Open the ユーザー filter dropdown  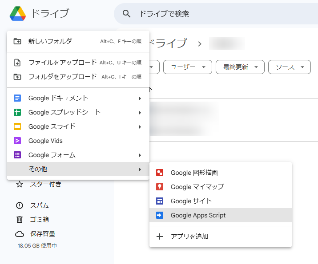pyautogui.click(x=188, y=67)
